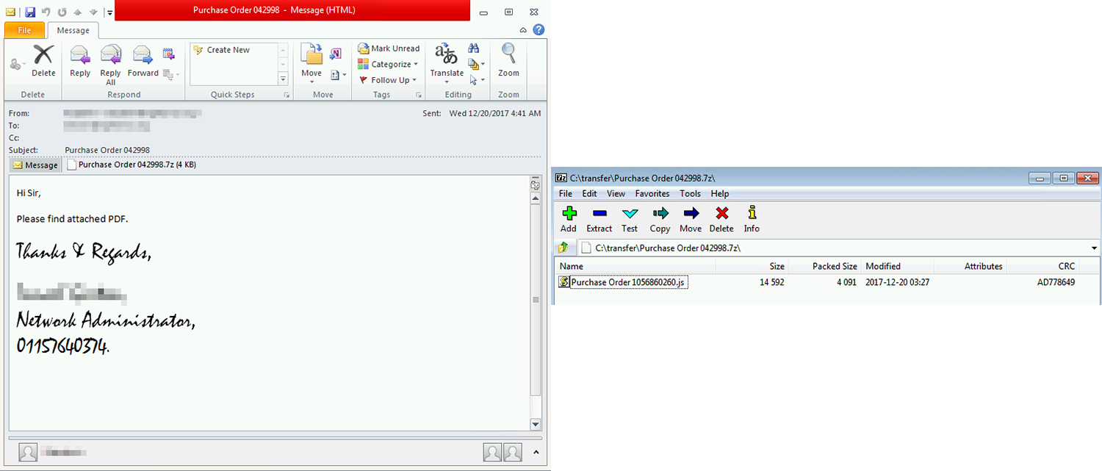
Task: Click the Test icon in 7-Zip
Action: click(x=629, y=218)
